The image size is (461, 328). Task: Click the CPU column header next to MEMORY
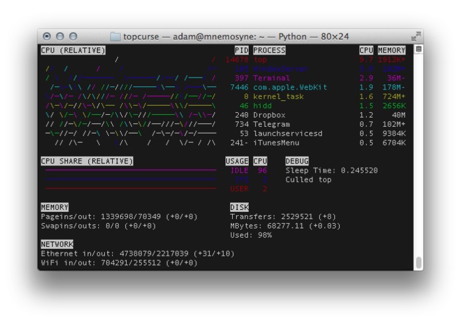point(366,50)
